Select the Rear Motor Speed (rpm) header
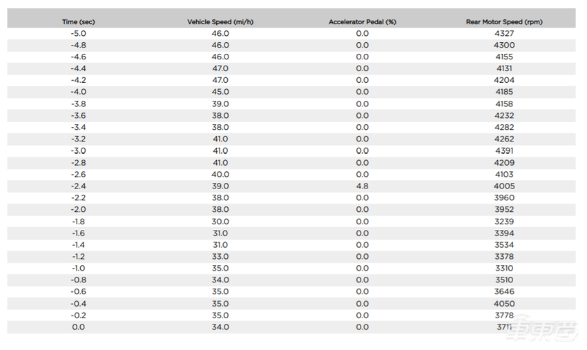 pos(504,22)
